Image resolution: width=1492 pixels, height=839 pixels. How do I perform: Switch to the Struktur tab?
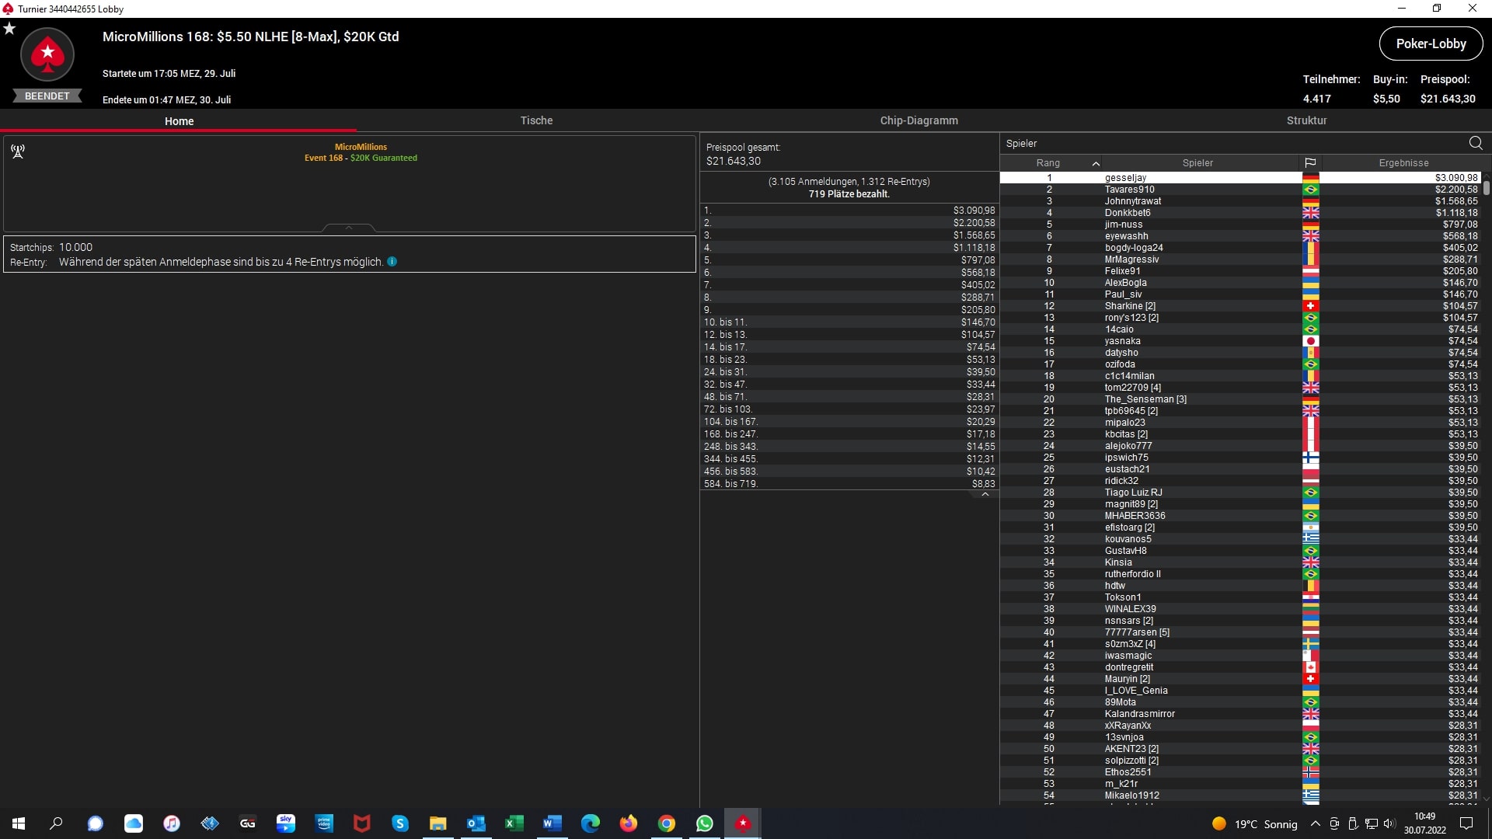click(x=1306, y=120)
